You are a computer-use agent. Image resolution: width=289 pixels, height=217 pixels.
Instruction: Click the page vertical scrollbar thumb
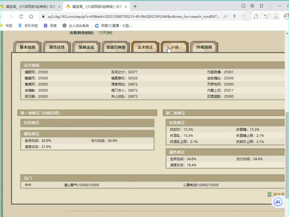coord(287,155)
